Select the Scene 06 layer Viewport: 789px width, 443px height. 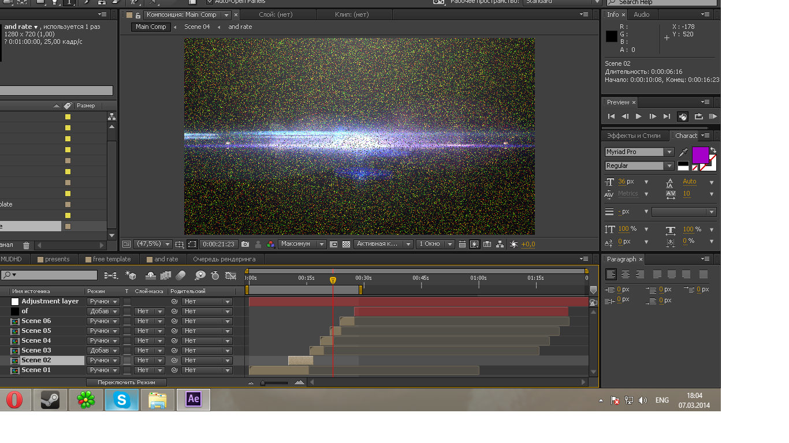pos(36,321)
